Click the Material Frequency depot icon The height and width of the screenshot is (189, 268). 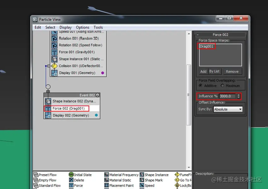107,175
